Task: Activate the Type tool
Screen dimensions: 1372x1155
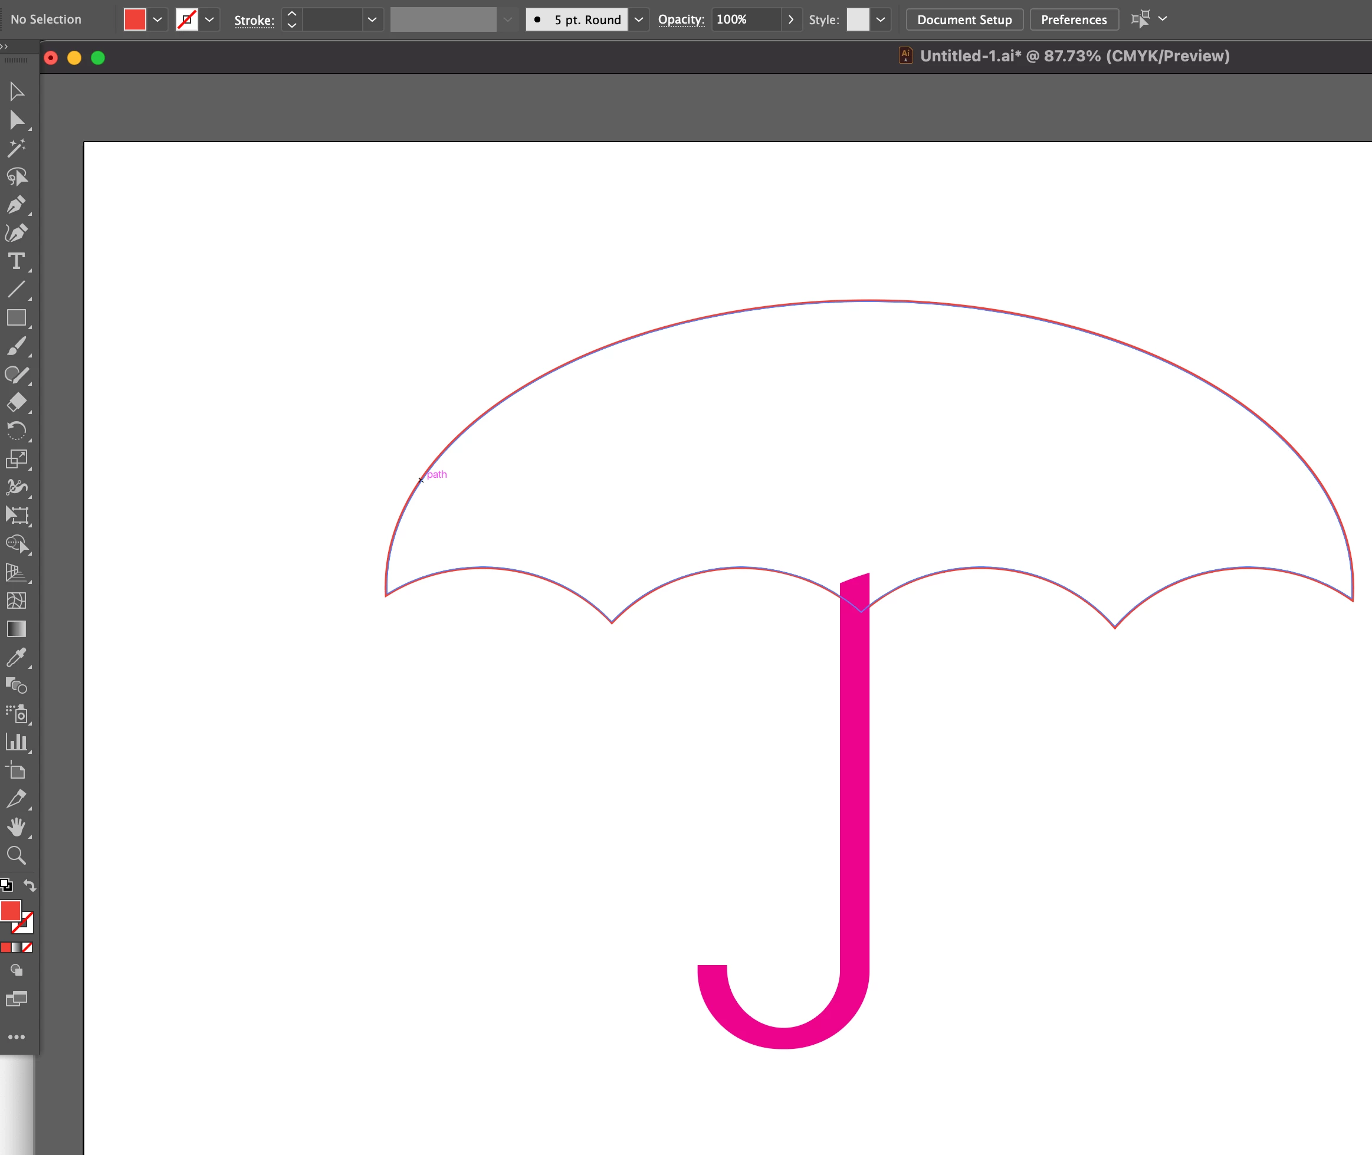Action: point(17,261)
